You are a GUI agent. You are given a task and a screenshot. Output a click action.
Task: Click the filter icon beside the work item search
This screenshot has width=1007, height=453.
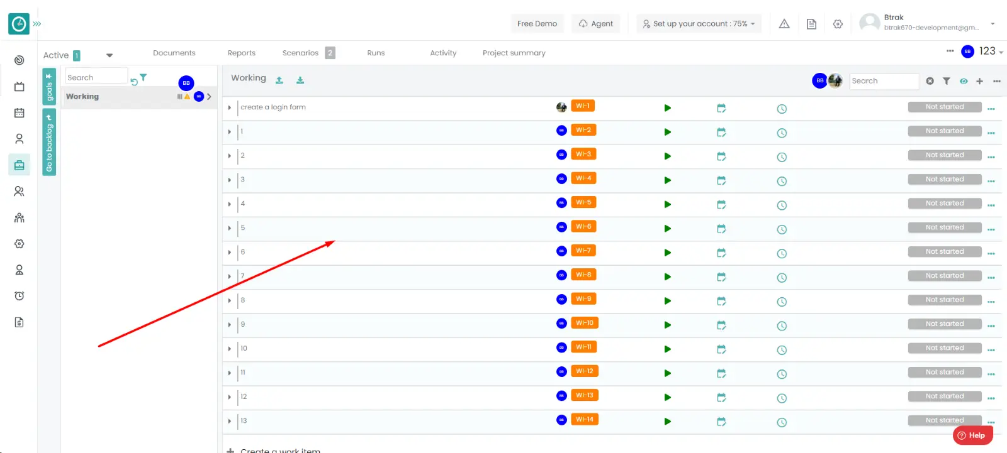point(946,81)
